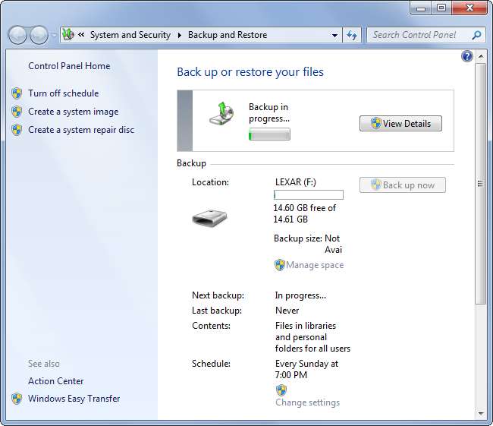Click the scroll up arrow of scrollbar
Screen dimensions: 493x426
click(x=481, y=57)
